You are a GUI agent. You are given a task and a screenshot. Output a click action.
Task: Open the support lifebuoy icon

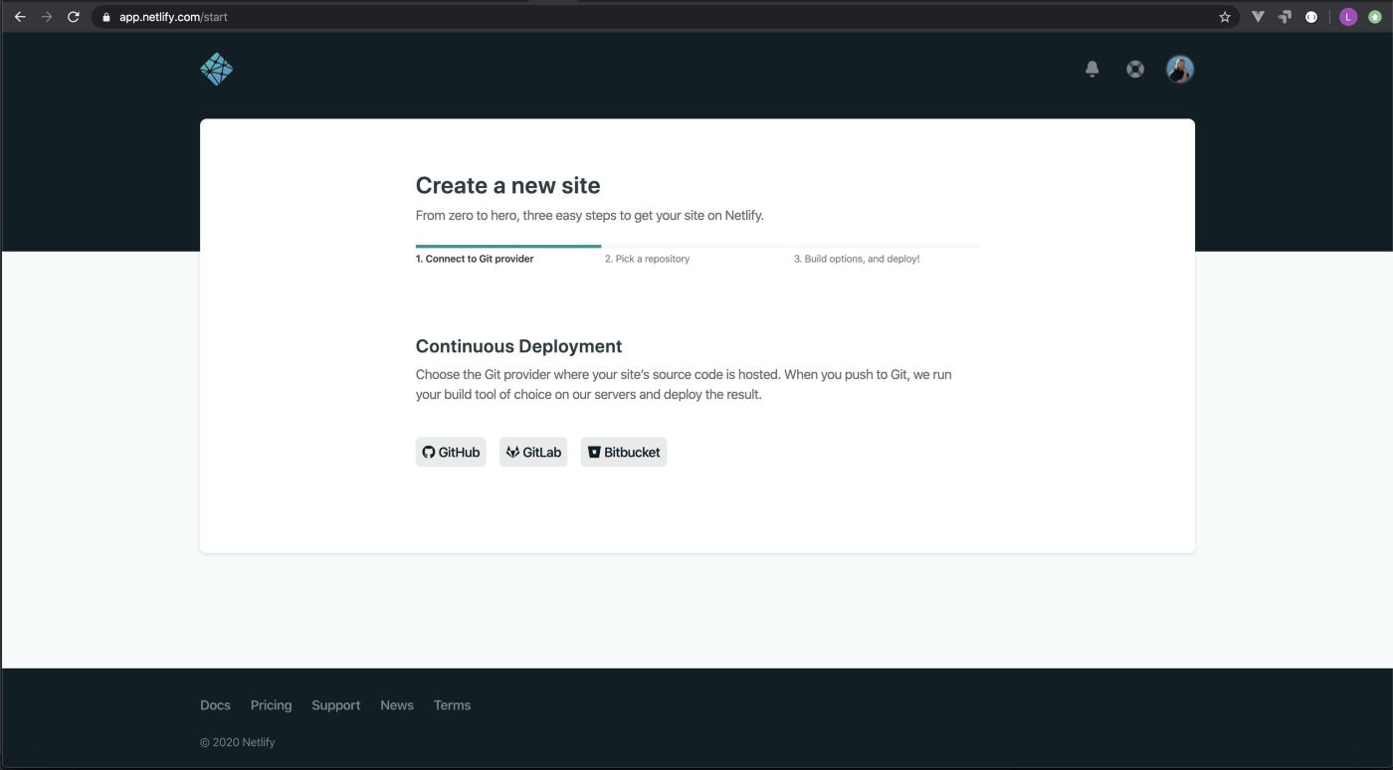[1135, 69]
